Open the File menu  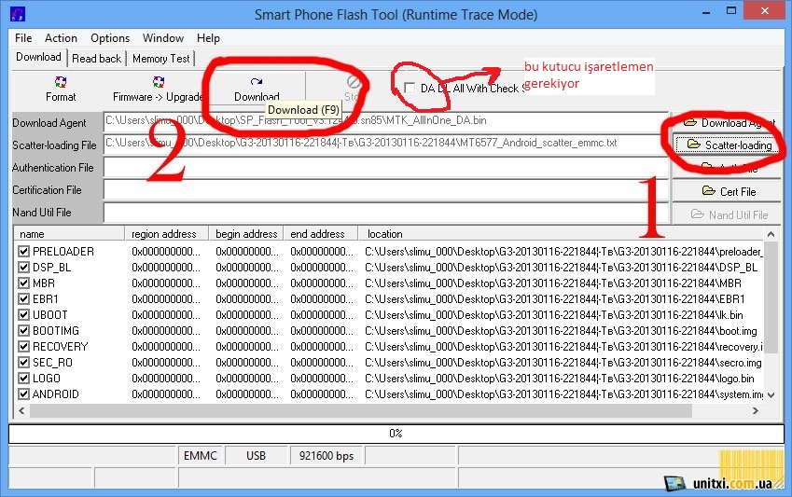[x=23, y=38]
